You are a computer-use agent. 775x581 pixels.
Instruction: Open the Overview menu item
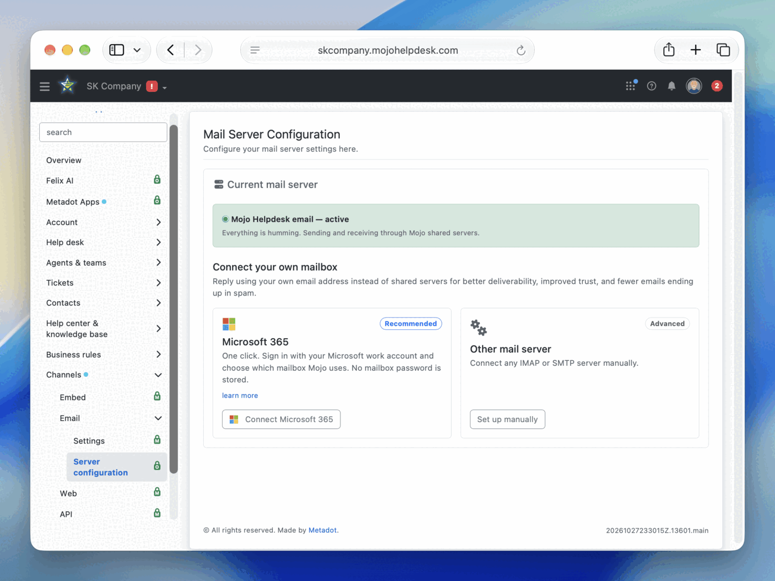point(64,160)
